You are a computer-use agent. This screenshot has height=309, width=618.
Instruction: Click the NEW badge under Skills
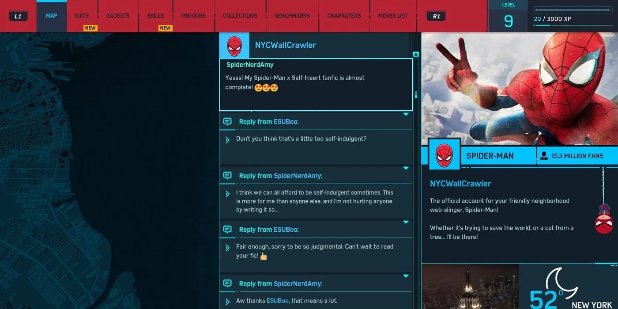click(165, 28)
